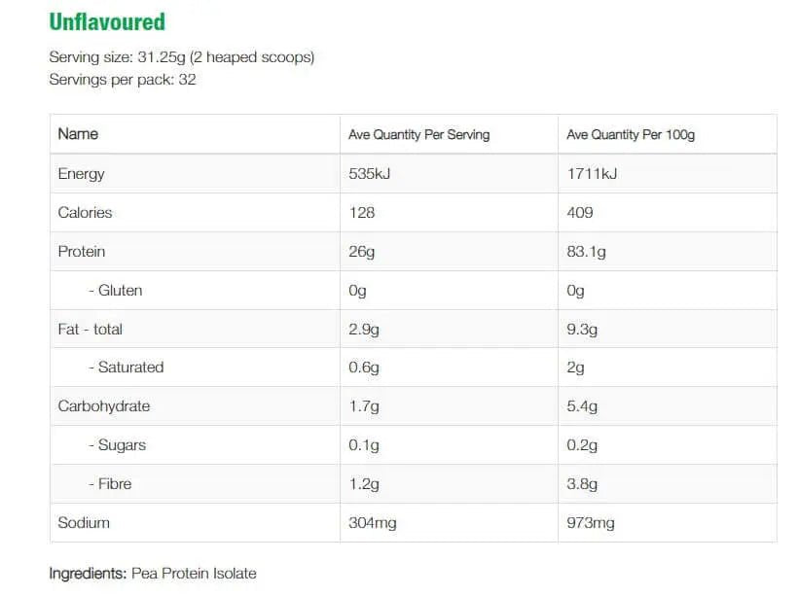Viewport: 799px width, 596px height.
Task: Select the Ave Quantity Per Serving header
Action: coord(418,135)
